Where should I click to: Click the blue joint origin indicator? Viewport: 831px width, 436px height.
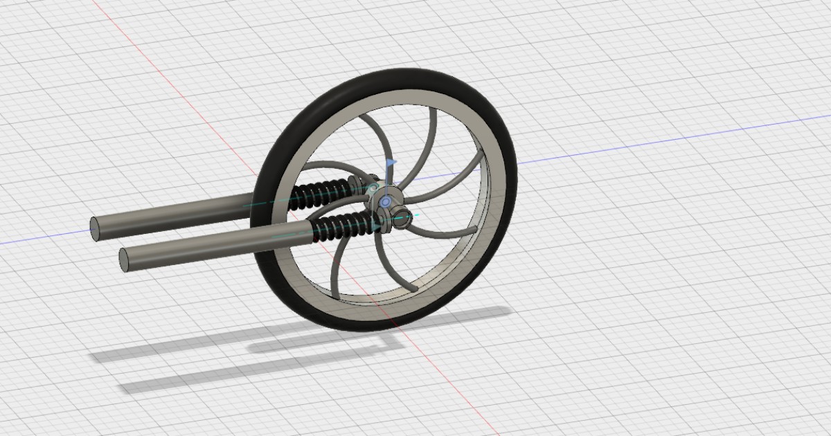(386, 201)
